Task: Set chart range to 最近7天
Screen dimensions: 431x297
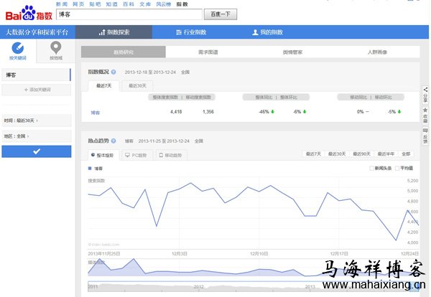Action: pos(313,154)
